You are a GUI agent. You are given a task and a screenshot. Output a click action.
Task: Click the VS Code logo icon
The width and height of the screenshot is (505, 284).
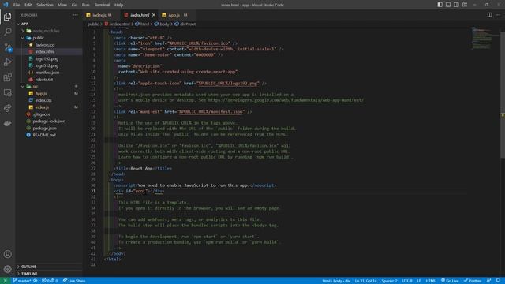(6, 5)
